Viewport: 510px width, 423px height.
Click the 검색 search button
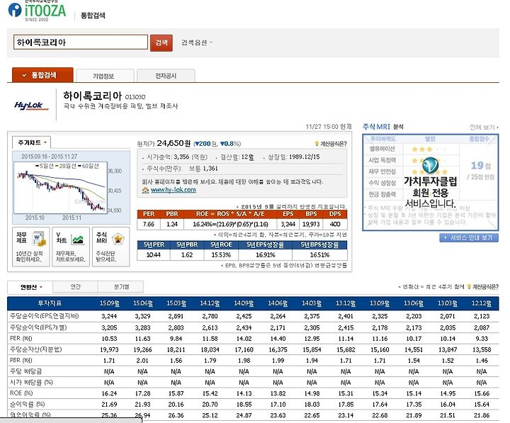tap(161, 43)
